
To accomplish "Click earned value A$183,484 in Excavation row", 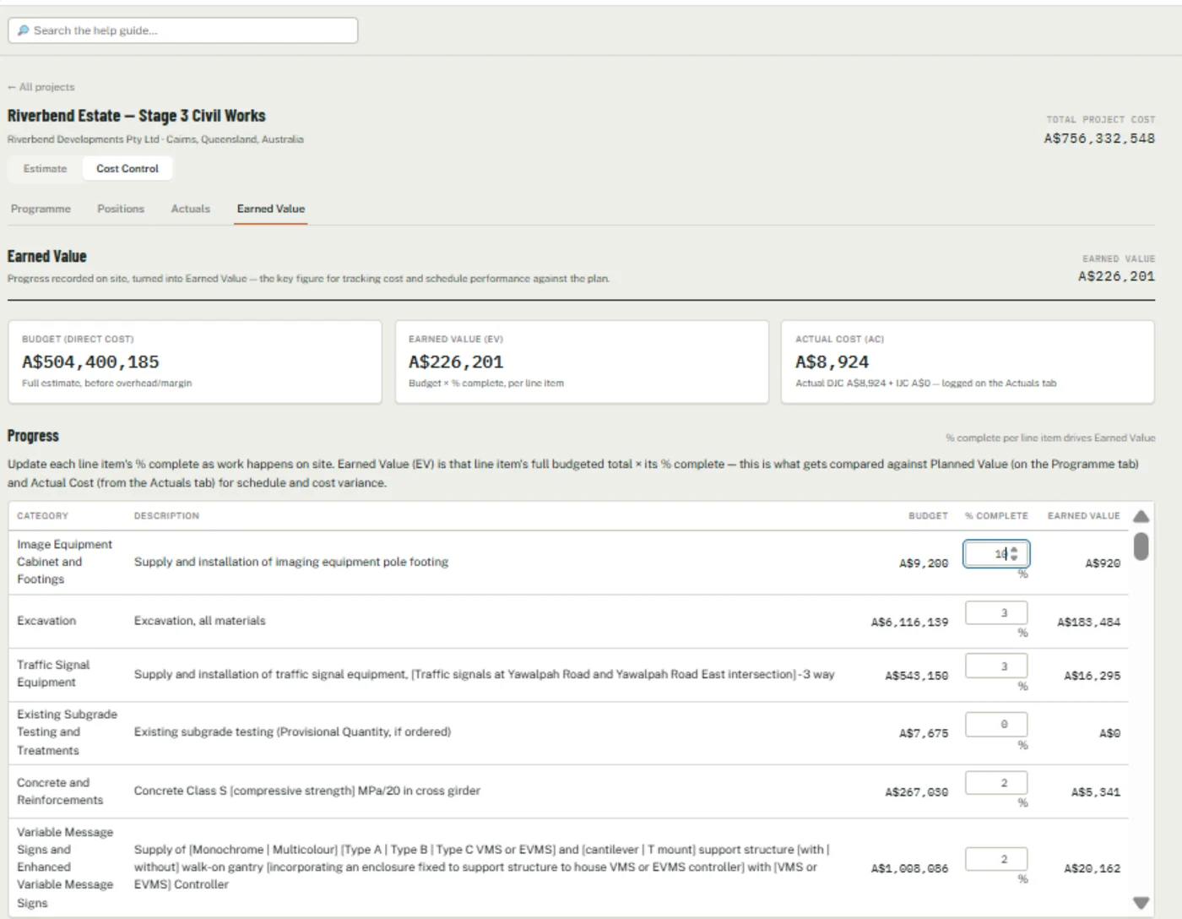I will point(1089,623).
